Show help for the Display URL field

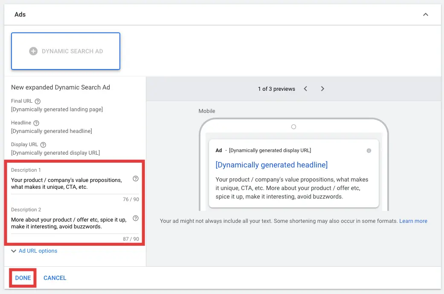(43, 145)
